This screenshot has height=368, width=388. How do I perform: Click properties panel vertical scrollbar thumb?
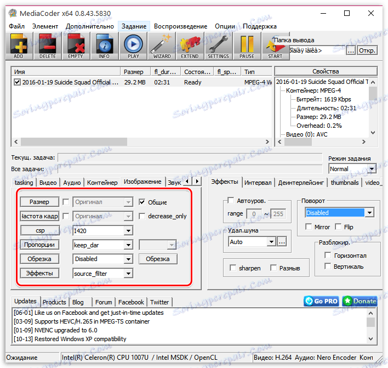pos(373,93)
